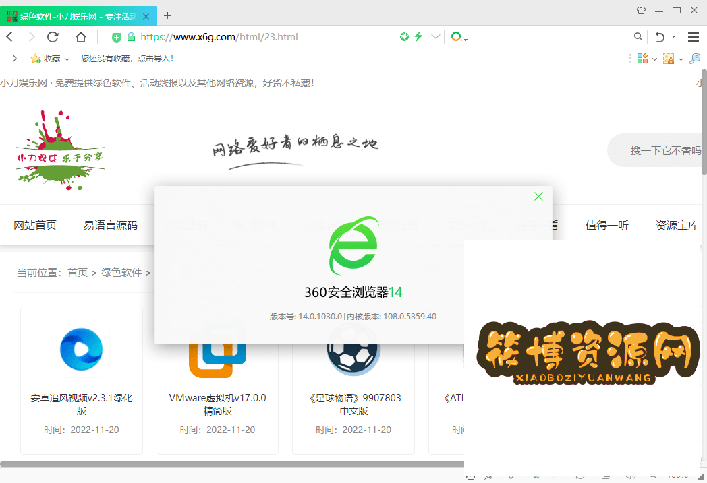
Task: Click the date under 《足球物语》 card
Action: 353,430
